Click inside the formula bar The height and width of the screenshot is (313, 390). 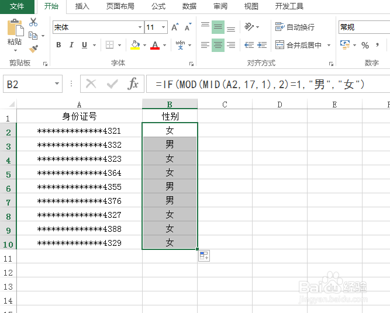pos(268,84)
